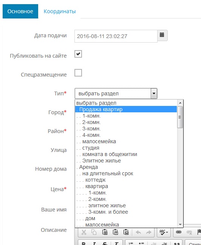Click Paste from Word icon
The height and width of the screenshot is (245, 201).
point(126,232)
